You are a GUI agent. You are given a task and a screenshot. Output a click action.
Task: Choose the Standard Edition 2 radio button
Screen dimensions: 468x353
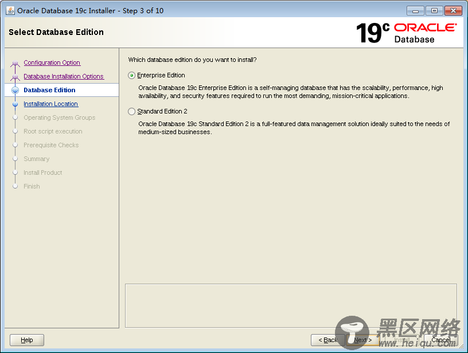point(131,112)
